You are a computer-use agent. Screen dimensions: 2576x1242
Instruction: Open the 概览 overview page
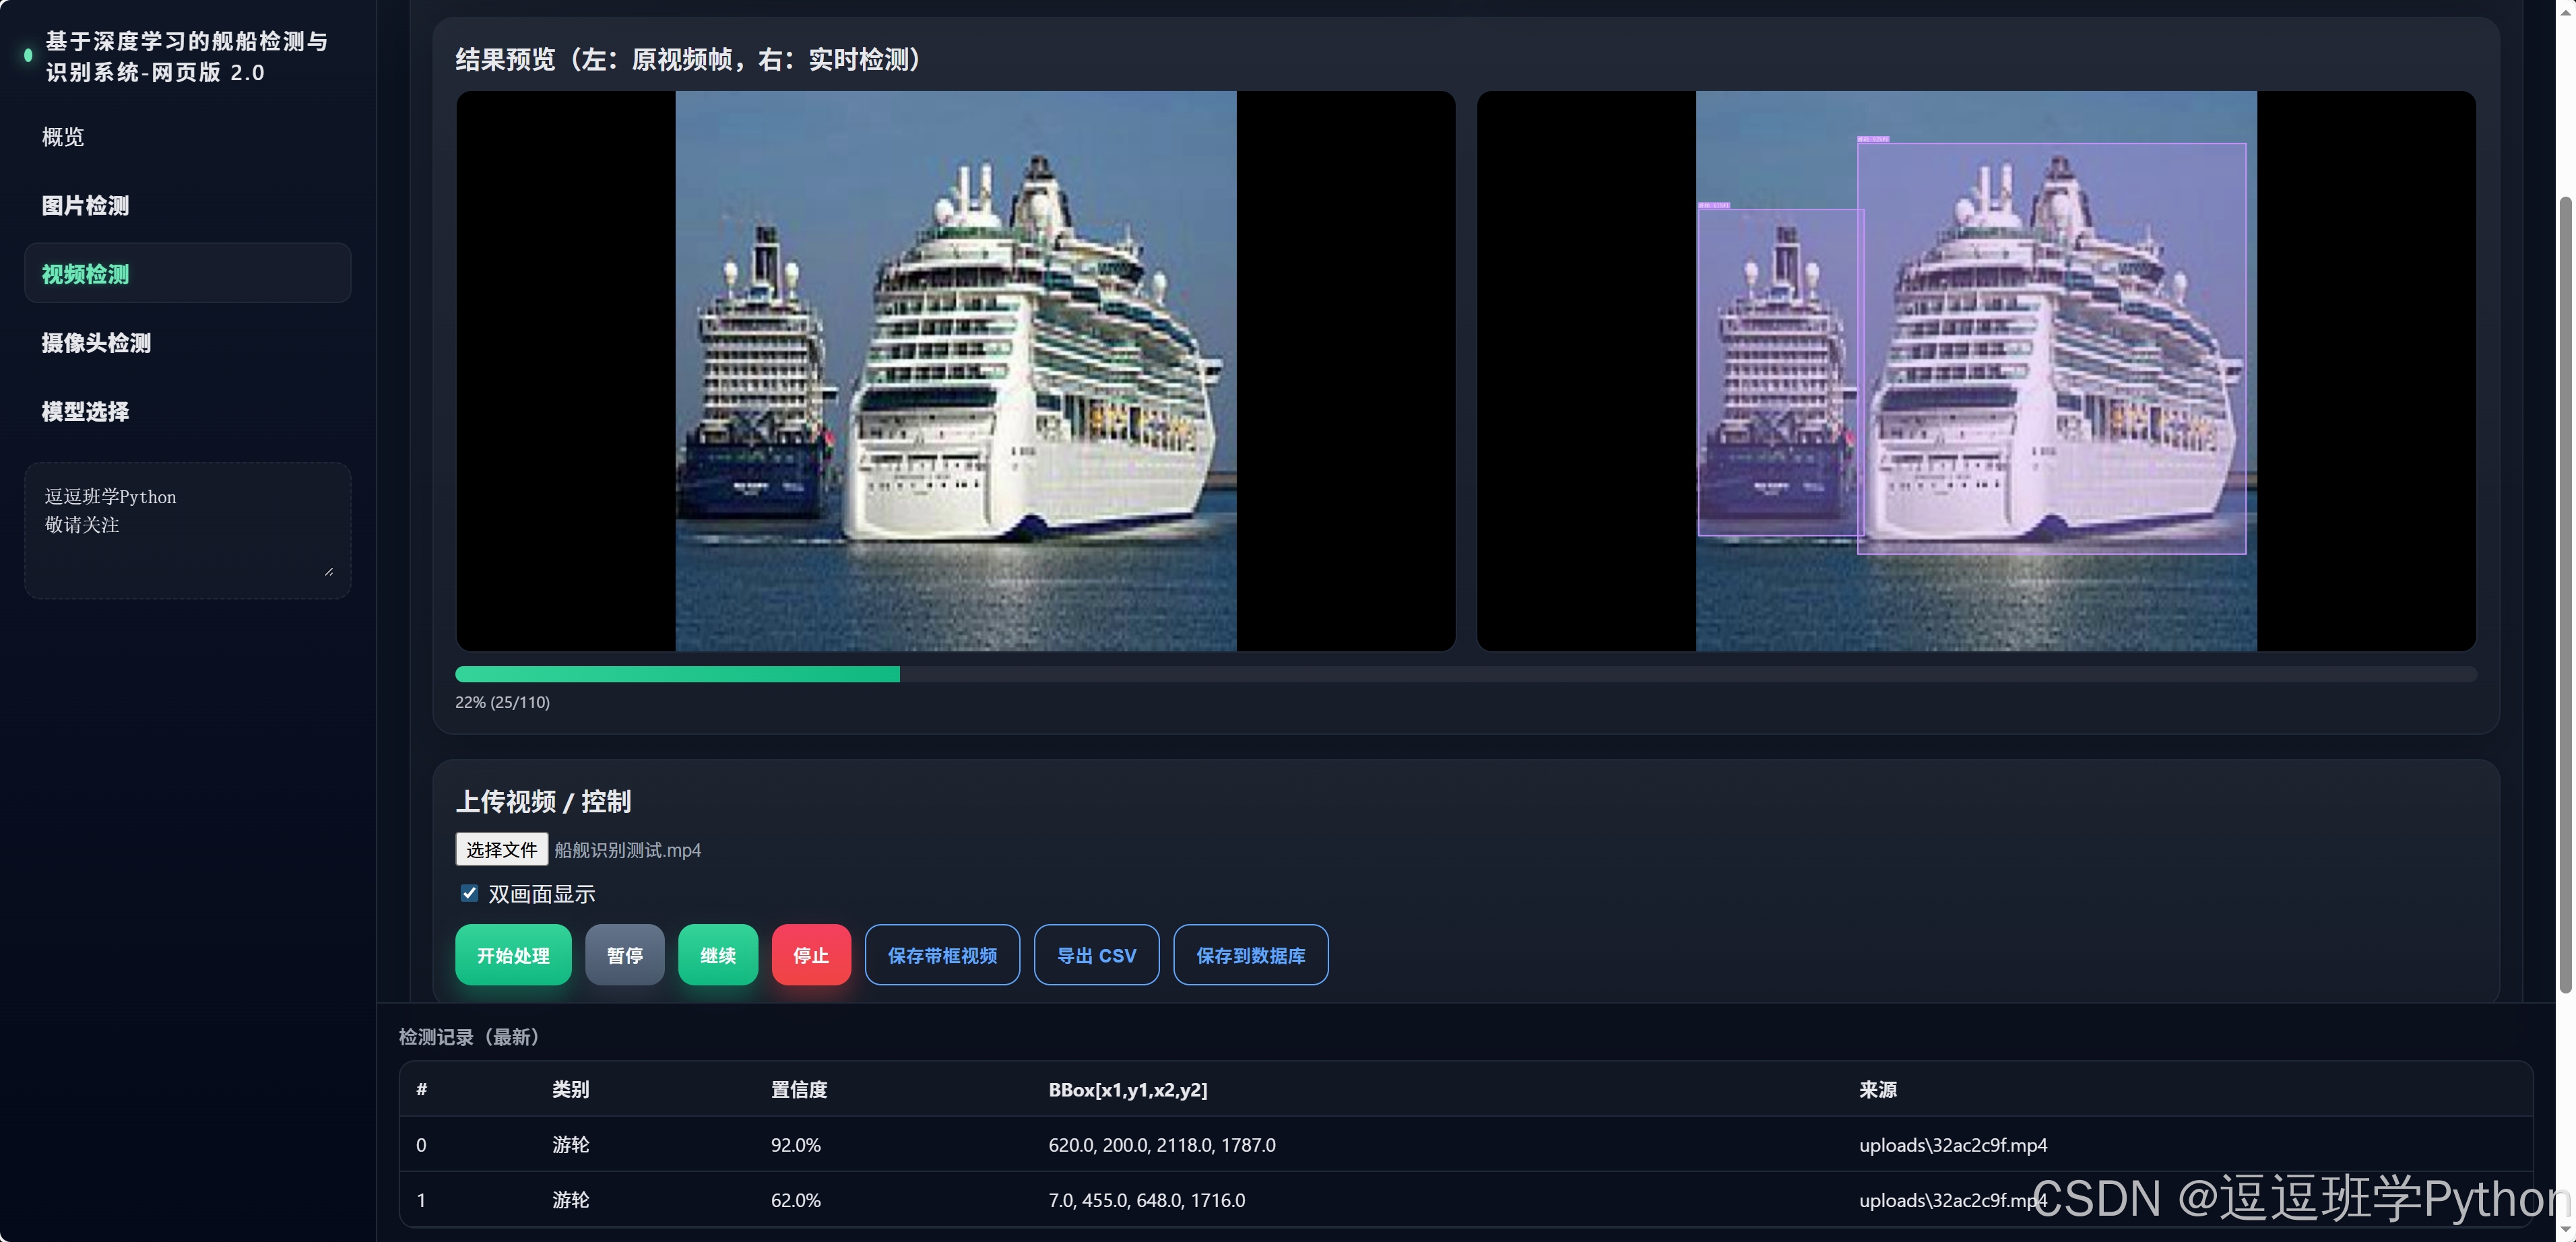(63, 137)
